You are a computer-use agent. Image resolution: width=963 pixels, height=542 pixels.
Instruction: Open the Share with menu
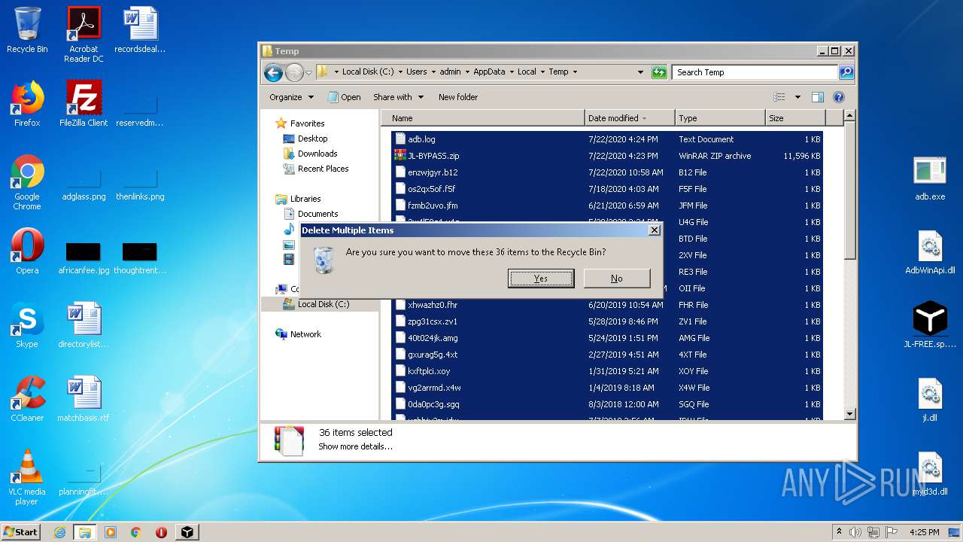pos(399,97)
